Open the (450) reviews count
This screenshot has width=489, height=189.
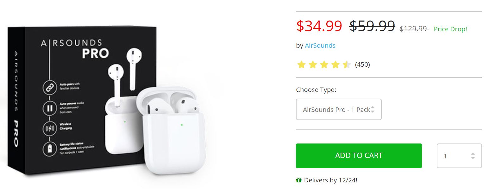(x=362, y=65)
